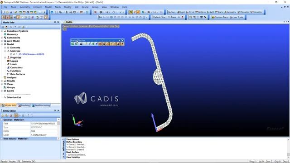Select the Layups tree item
Image resolution: width=290 pixels, height=163 pixels.
pos(14,61)
